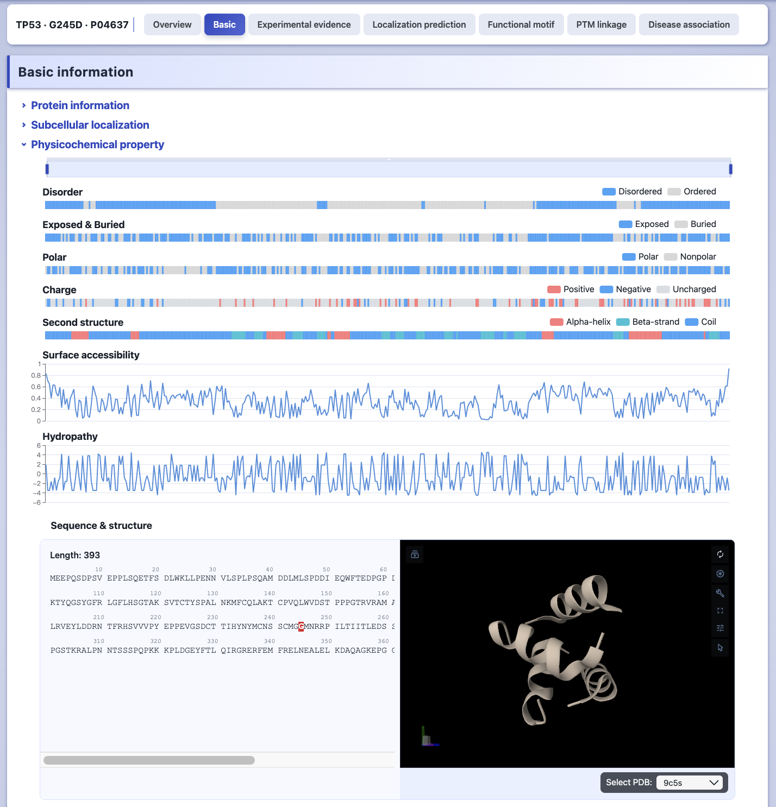Click the Disorder track bar
The width and height of the screenshot is (776, 807).
(x=387, y=205)
